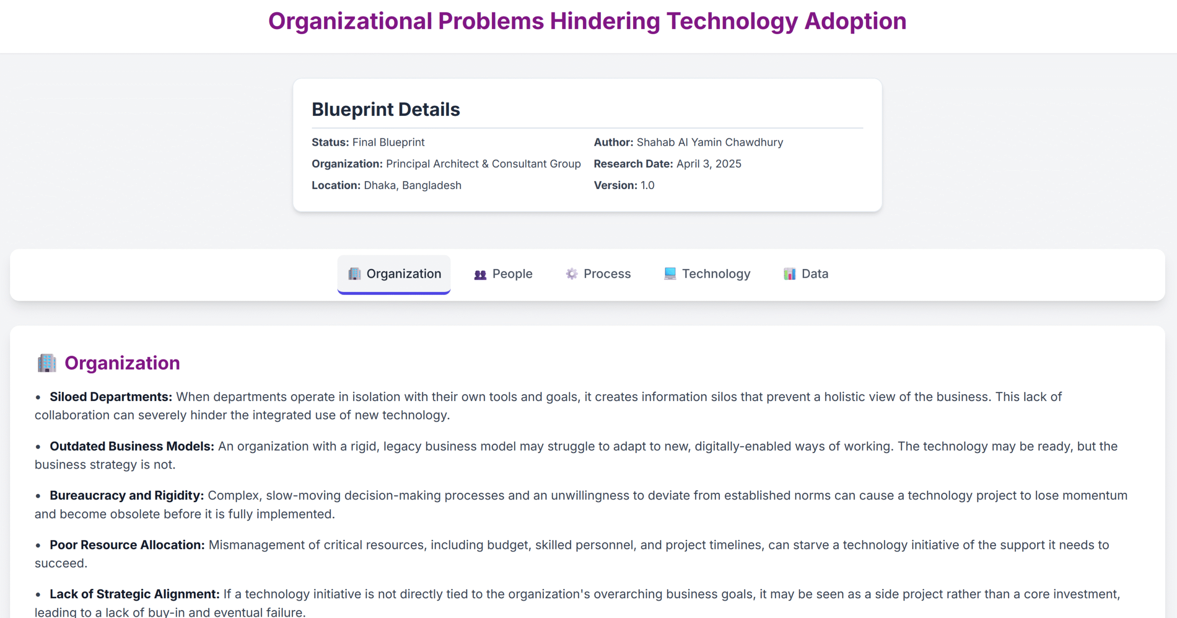Click the people icon on People tab
The height and width of the screenshot is (618, 1177).
[480, 275]
